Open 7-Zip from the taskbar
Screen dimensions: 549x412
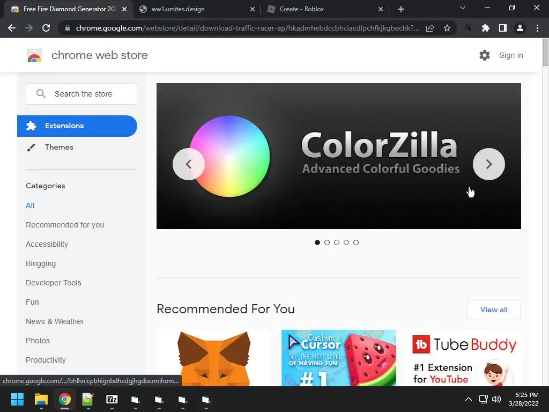coord(112,399)
